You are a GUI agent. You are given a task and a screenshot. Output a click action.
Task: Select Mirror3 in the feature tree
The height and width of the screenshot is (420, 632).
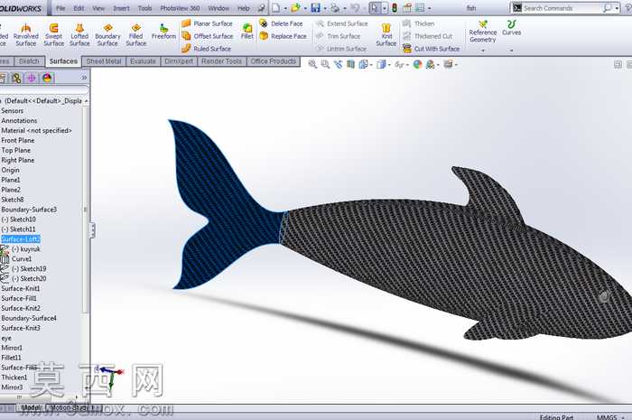tap(12, 387)
